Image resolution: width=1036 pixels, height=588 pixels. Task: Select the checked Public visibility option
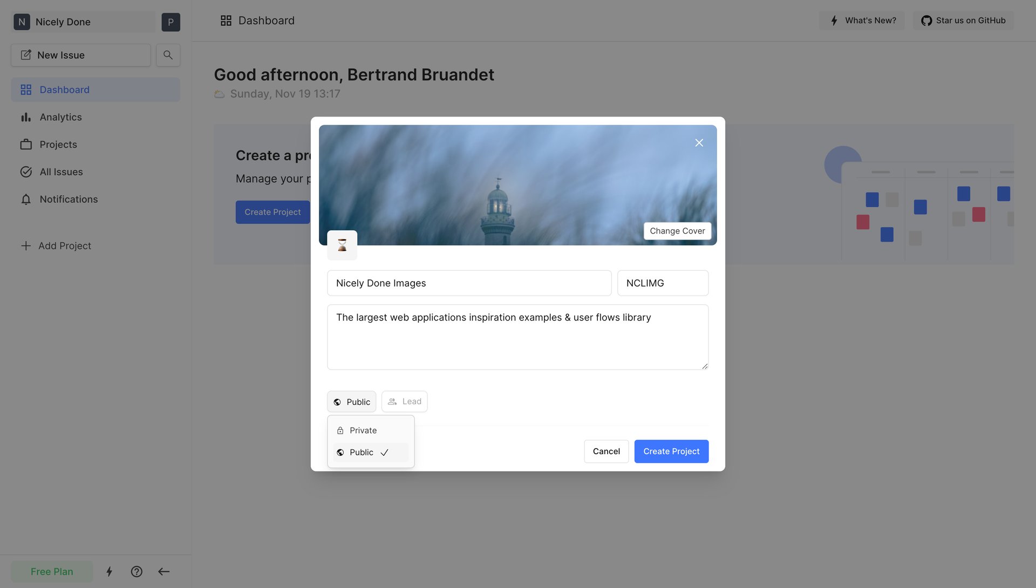[x=362, y=452]
